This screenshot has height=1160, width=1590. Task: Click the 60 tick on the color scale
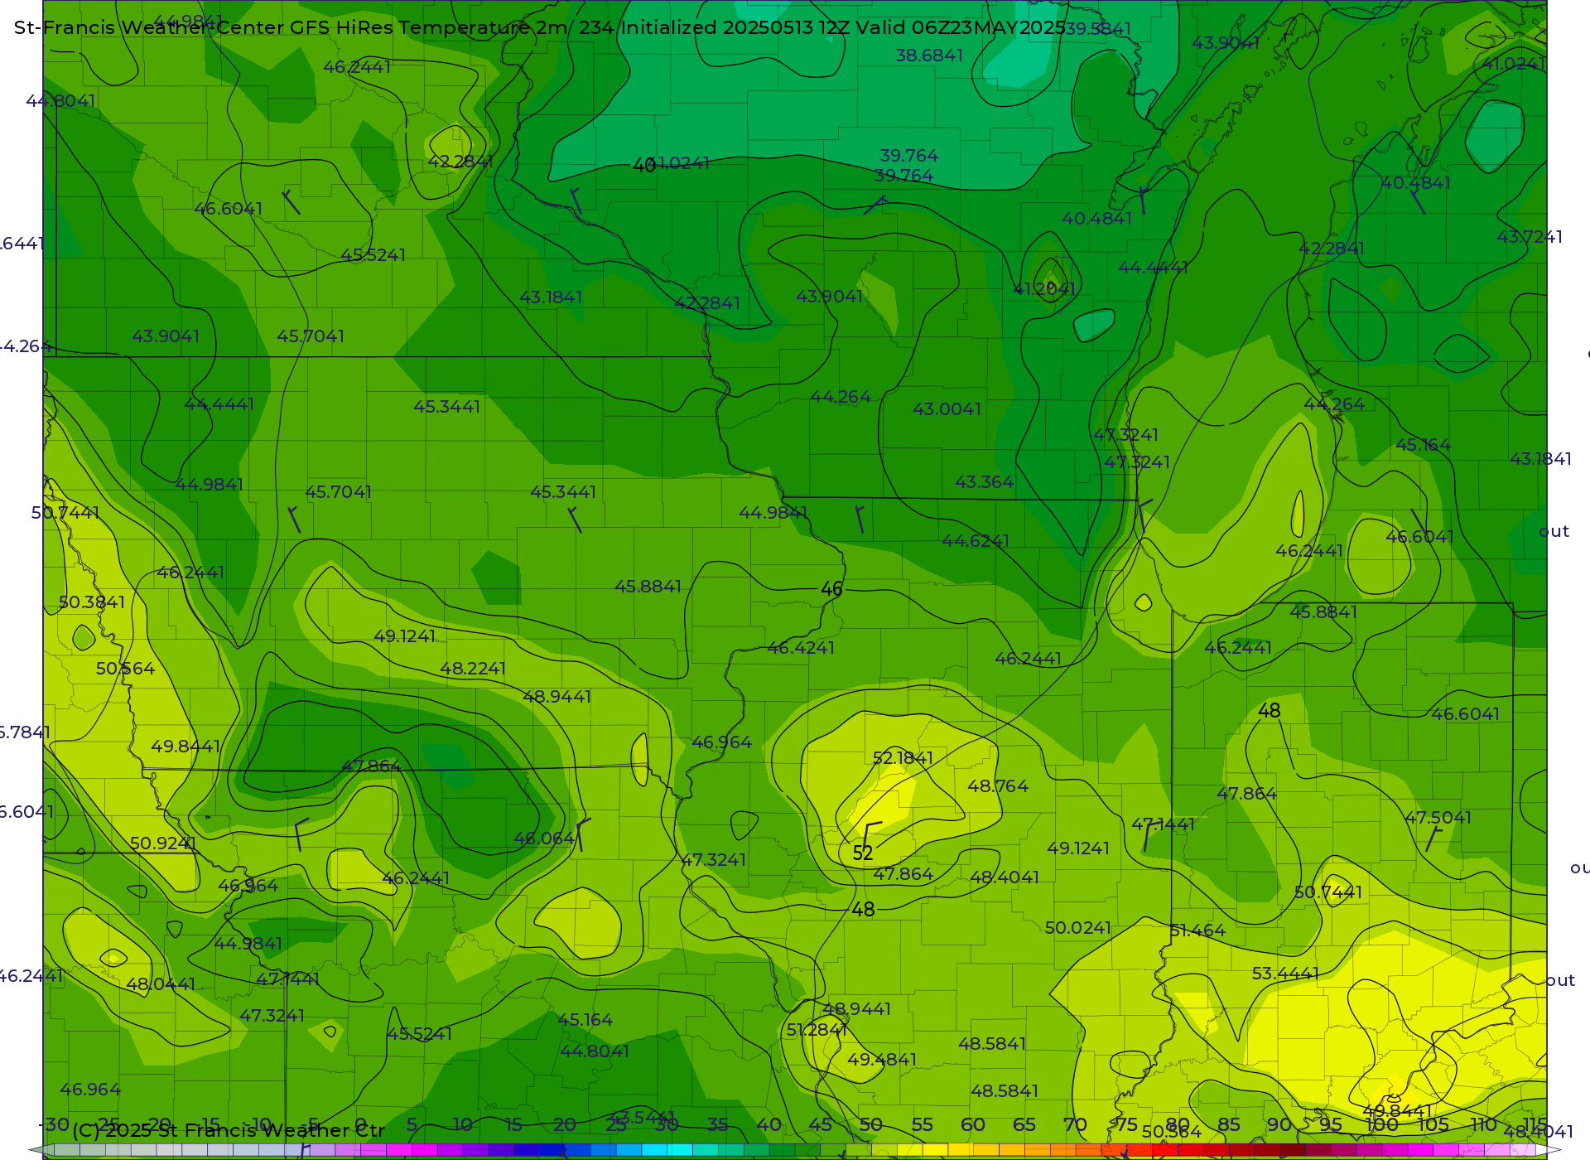[x=973, y=1125]
